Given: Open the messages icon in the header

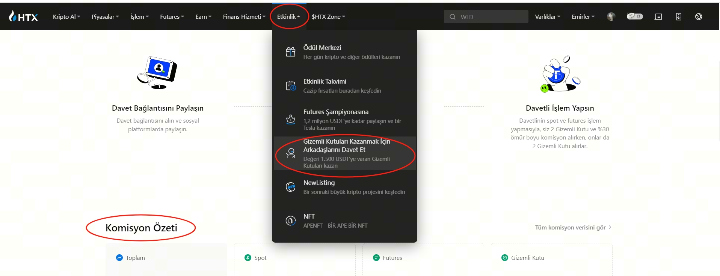Looking at the screenshot, I should pos(658,16).
